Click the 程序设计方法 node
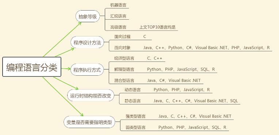 [87, 42]
